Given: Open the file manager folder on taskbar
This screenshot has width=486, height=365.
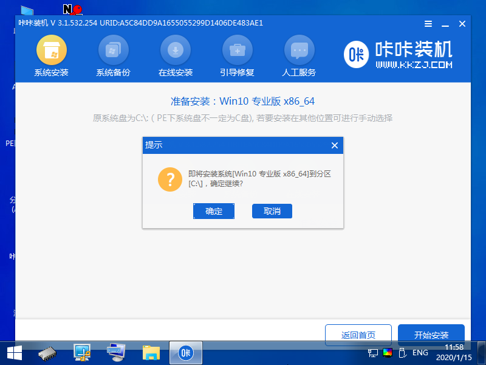Looking at the screenshot, I should (x=151, y=352).
